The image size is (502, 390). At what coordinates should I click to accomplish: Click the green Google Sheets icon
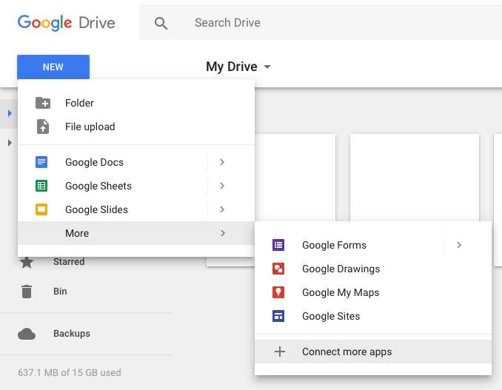41,186
